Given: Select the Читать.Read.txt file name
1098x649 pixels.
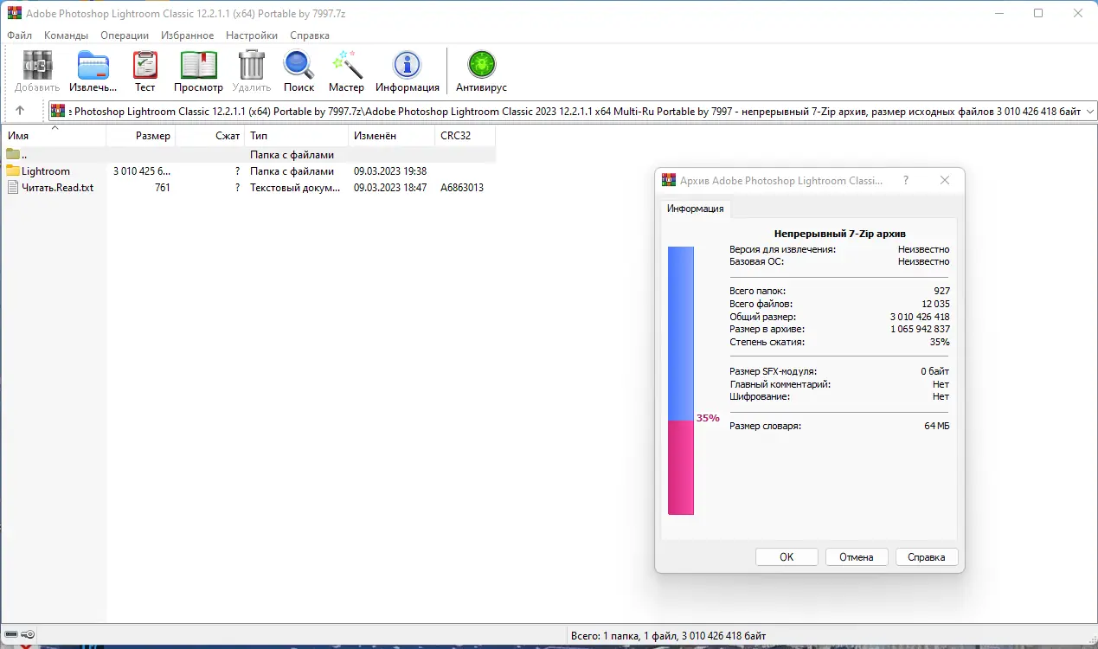Looking at the screenshot, I should (57, 187).
